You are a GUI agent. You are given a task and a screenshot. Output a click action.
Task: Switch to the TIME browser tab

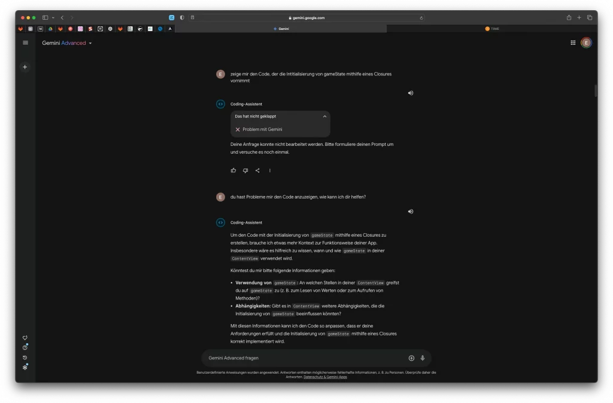491,29
